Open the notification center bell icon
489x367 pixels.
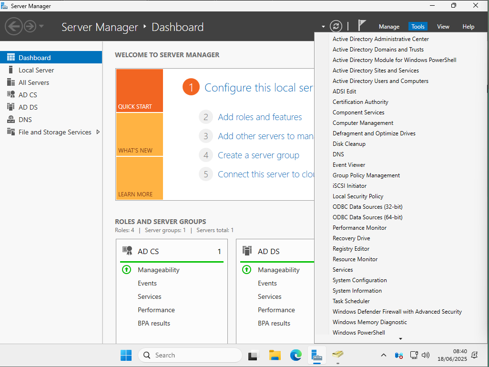point(475,355)
